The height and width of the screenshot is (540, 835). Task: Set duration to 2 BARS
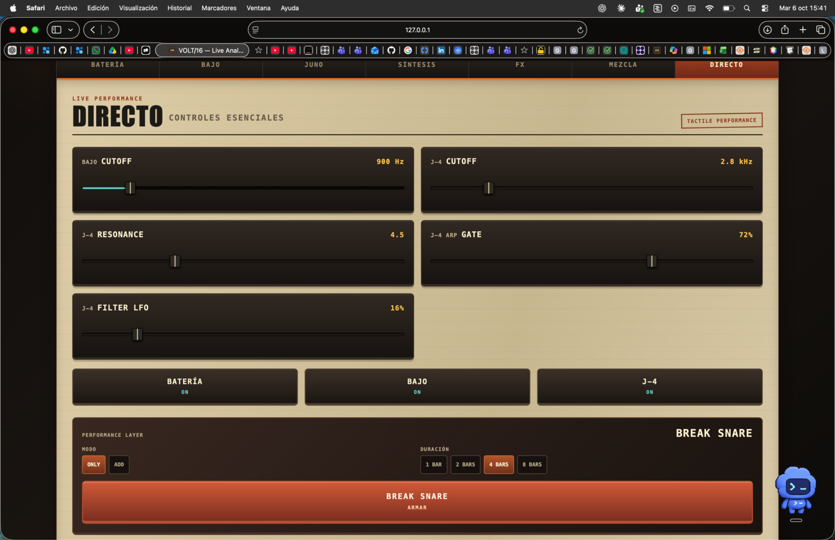click(x=465, y=464)
